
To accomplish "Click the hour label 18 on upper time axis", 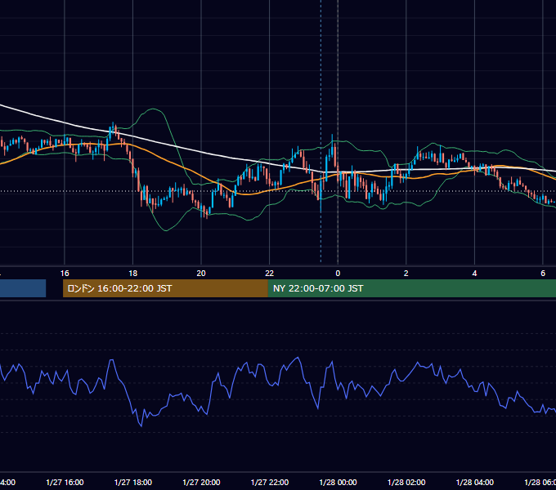I will tap(132, 274).
